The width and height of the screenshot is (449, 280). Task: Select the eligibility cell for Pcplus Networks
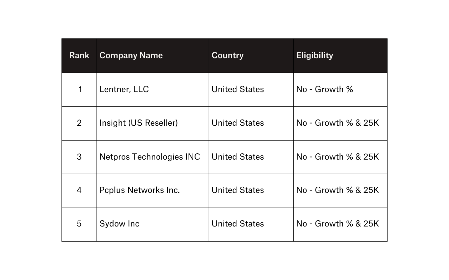point(337,190)
